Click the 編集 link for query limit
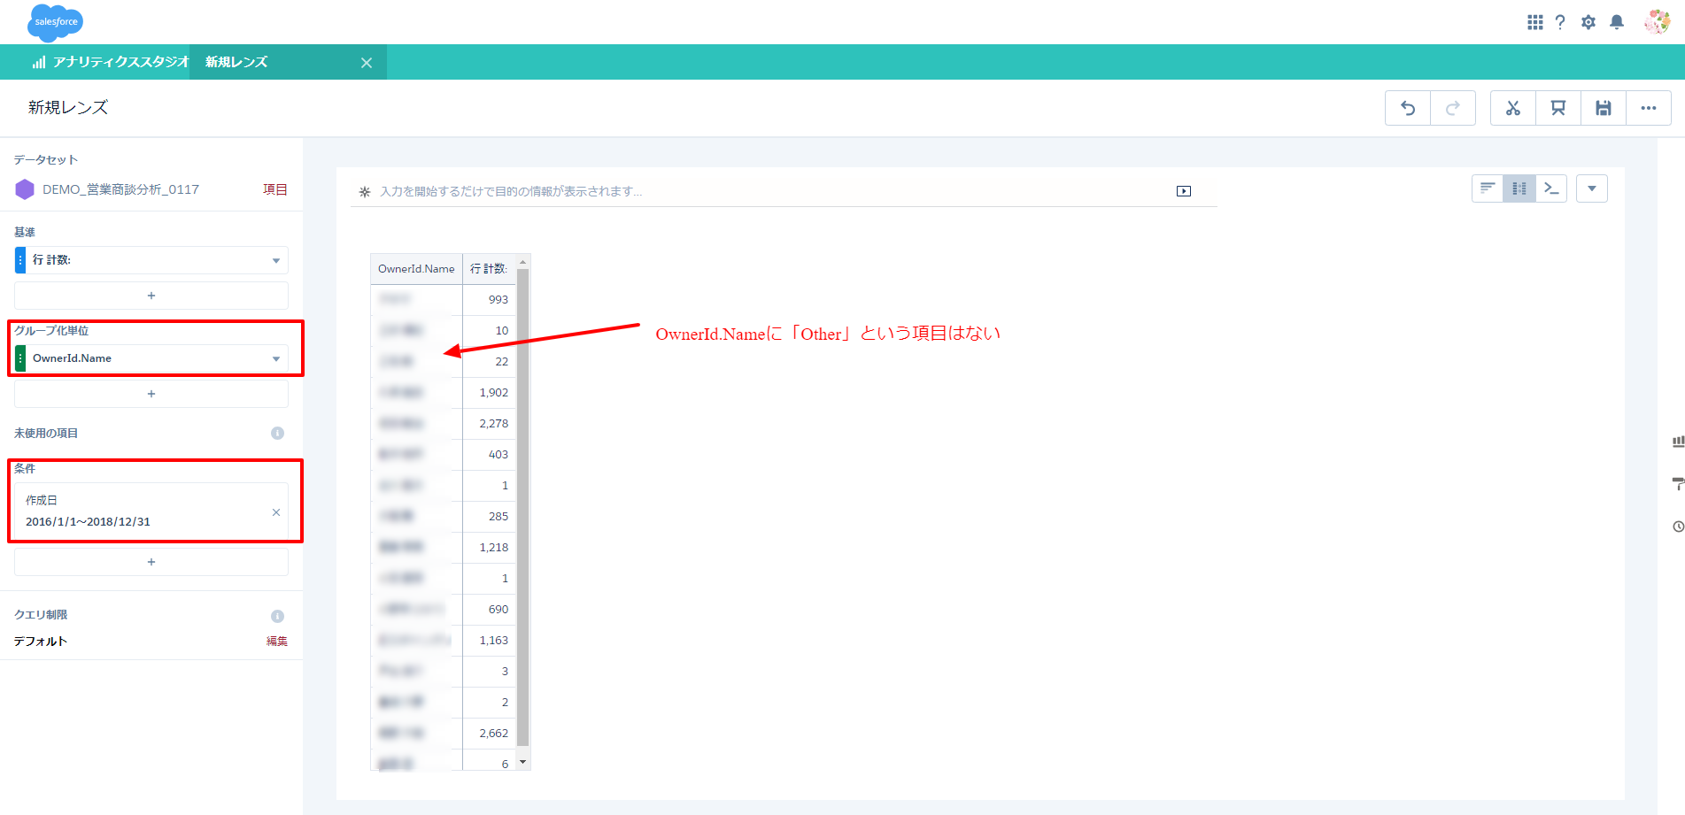This screenshot has width=1685, height=815. point(277,642)
